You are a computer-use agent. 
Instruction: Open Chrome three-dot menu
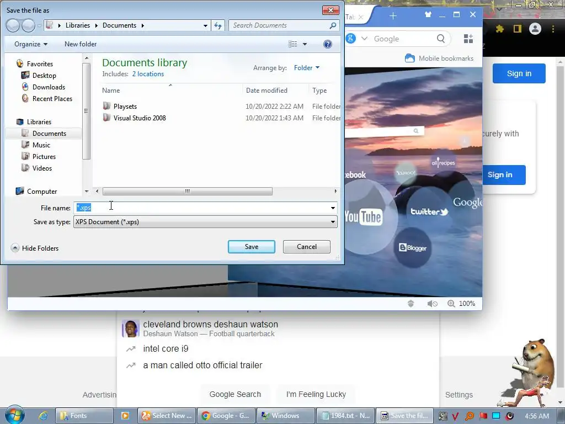(553, 29)
